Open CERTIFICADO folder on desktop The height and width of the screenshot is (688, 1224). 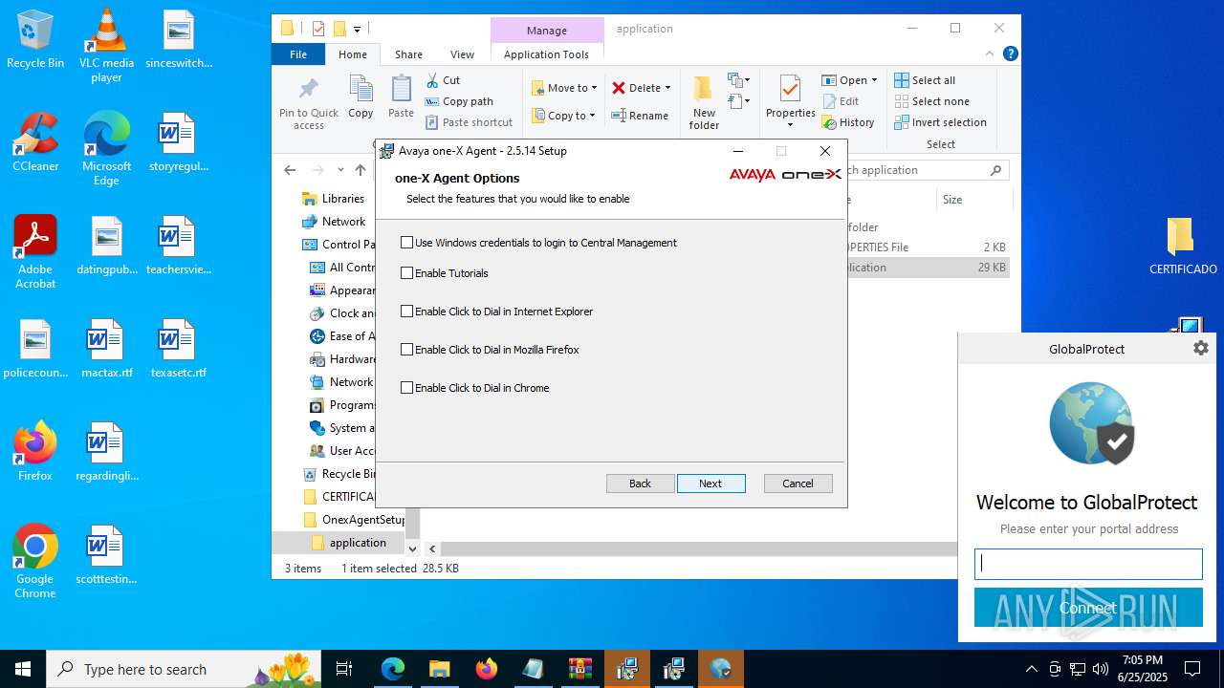pos(1183,247)
